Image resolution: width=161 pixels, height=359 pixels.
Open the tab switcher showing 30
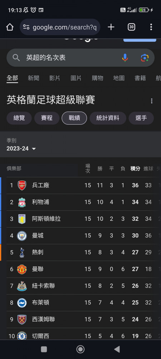(x=131, y=27)
